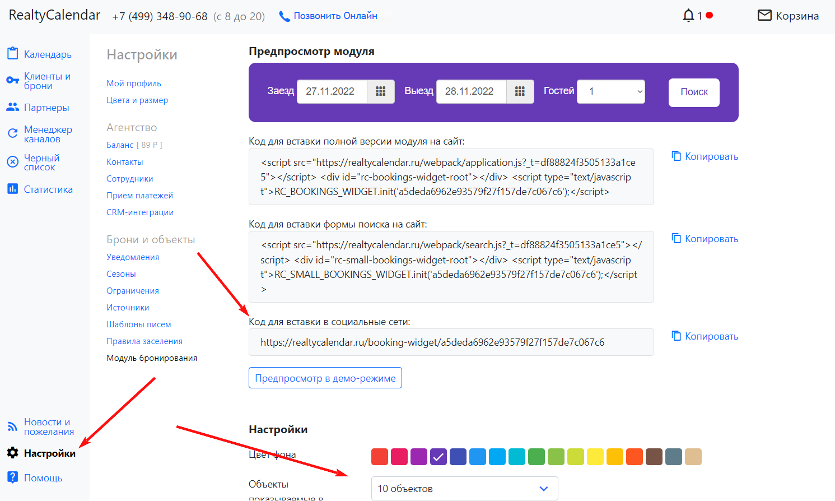This screenshot has width=835, height=501.
Task: Open the Баланс link
Action: pyautogui.click(x=120, y=145)
